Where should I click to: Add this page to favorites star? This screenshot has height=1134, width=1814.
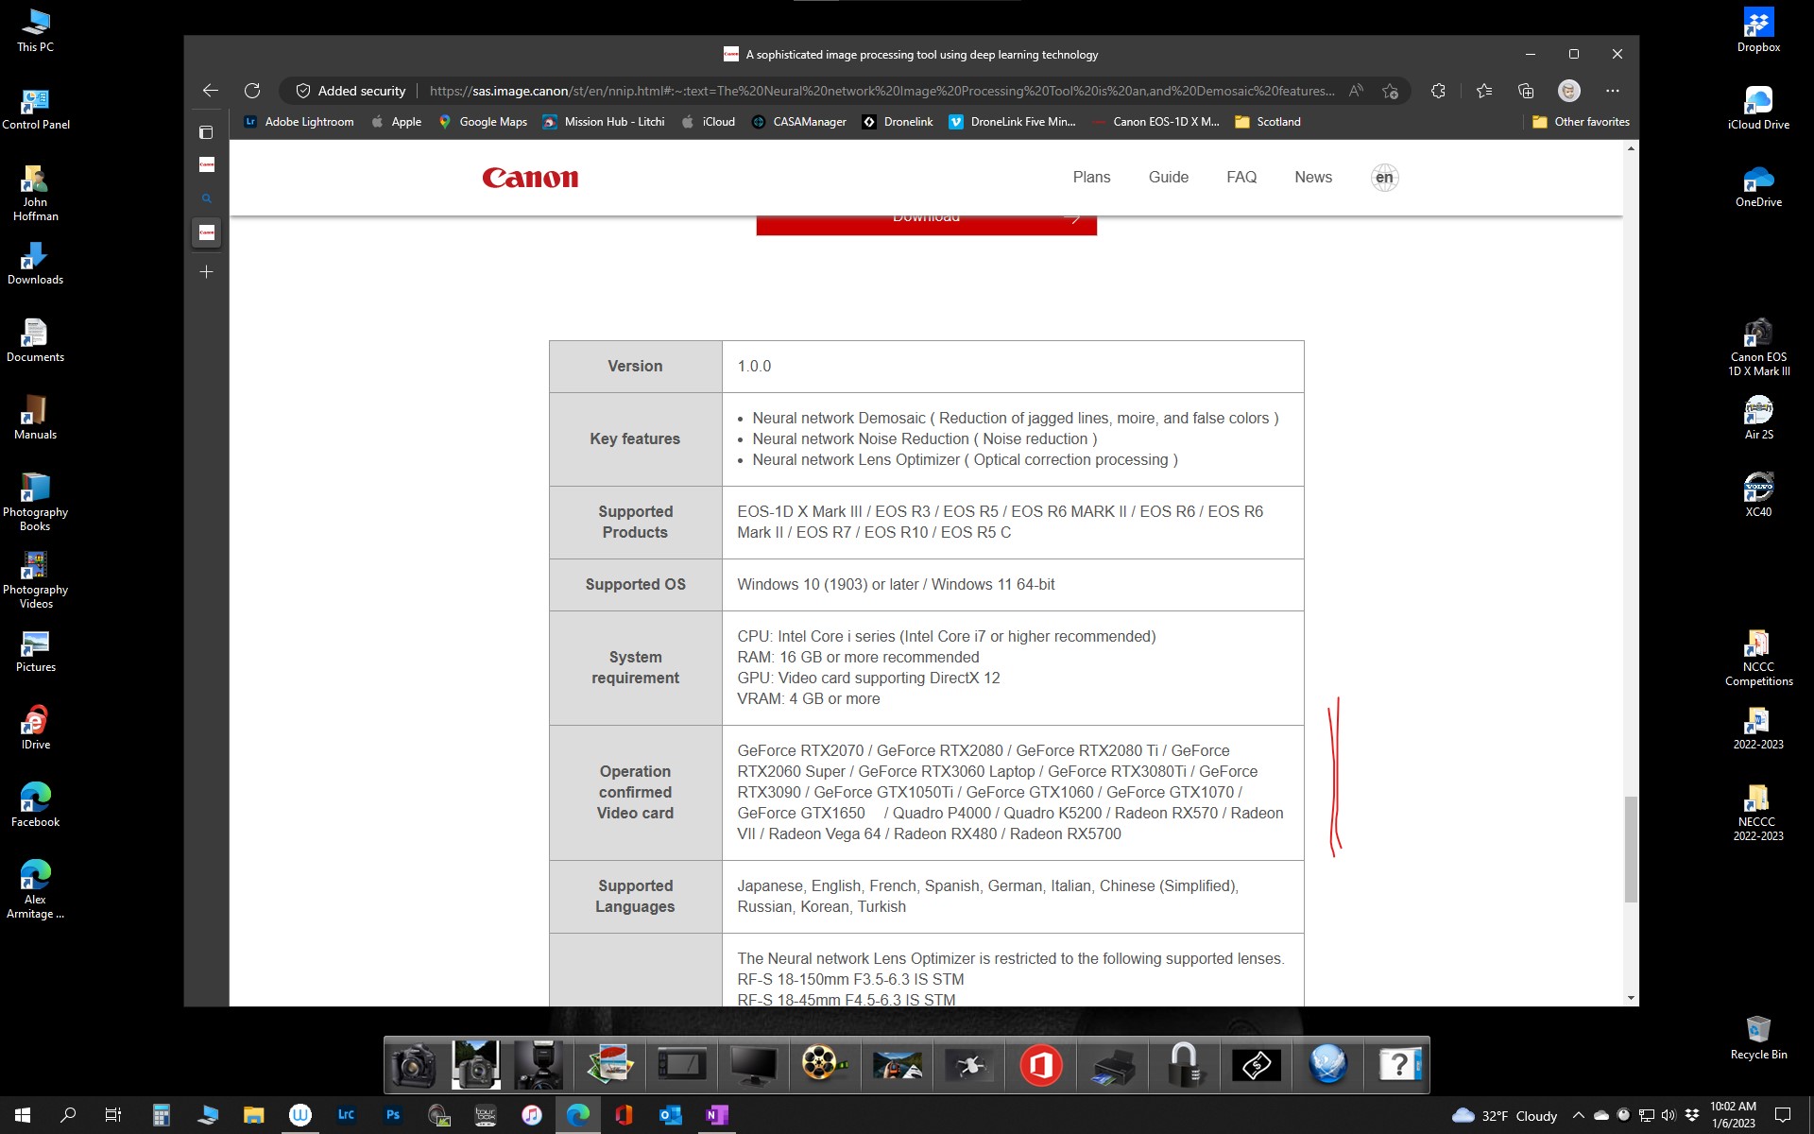(1390, 91)
